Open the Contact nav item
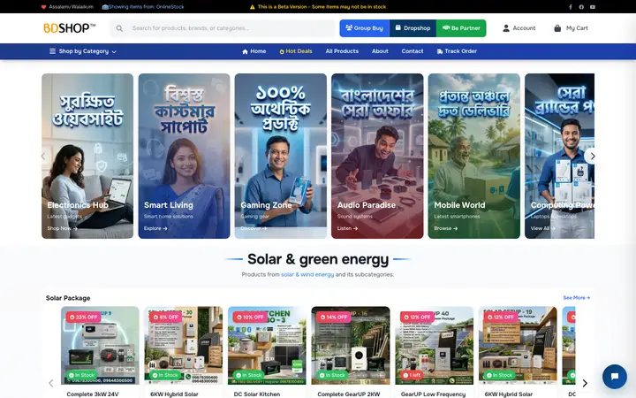The width and height of the screenshot is (636, 398). point(413,51)
